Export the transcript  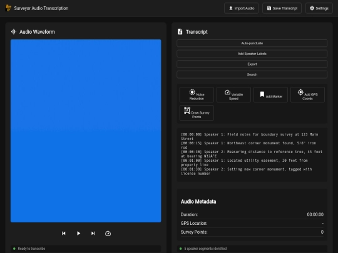coord(252,64)
